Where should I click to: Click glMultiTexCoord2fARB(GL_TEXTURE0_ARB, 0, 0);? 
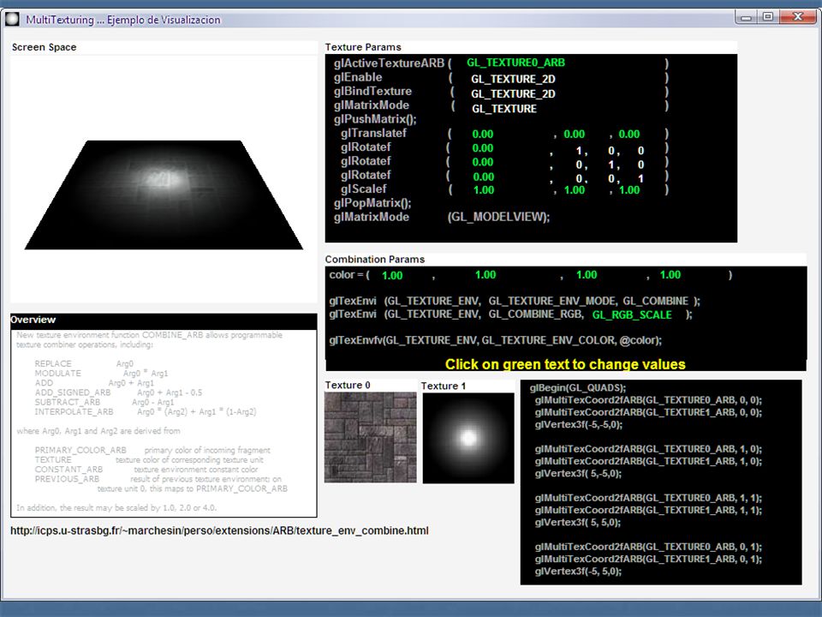[648, 400]
